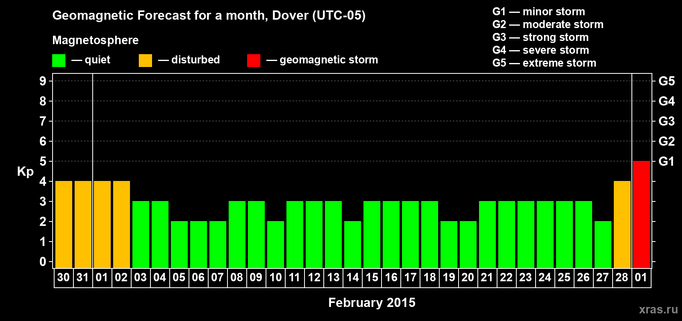Click the Kp axis value '9'

(43, 81)
